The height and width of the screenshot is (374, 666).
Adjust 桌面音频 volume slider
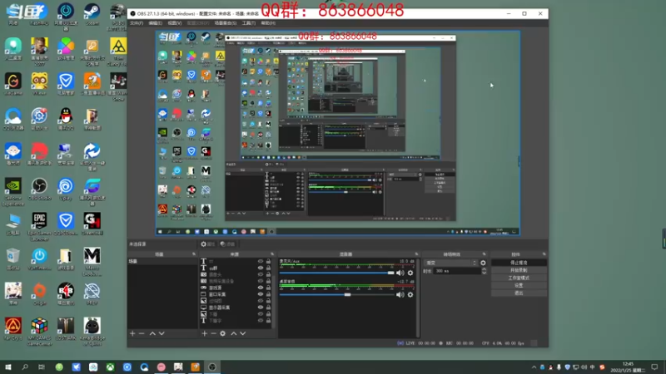(337, 295)
